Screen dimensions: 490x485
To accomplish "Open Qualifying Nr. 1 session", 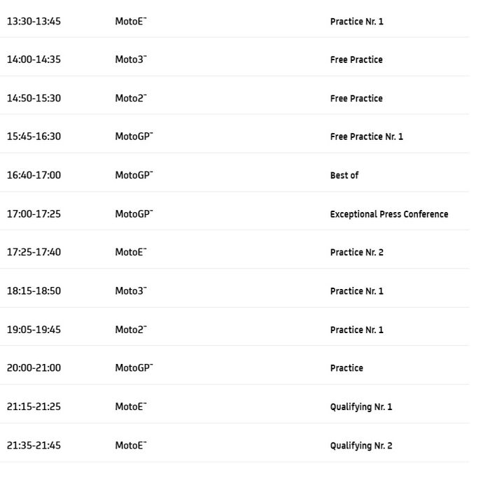I will pyautogui.click(x=360, y=407).
